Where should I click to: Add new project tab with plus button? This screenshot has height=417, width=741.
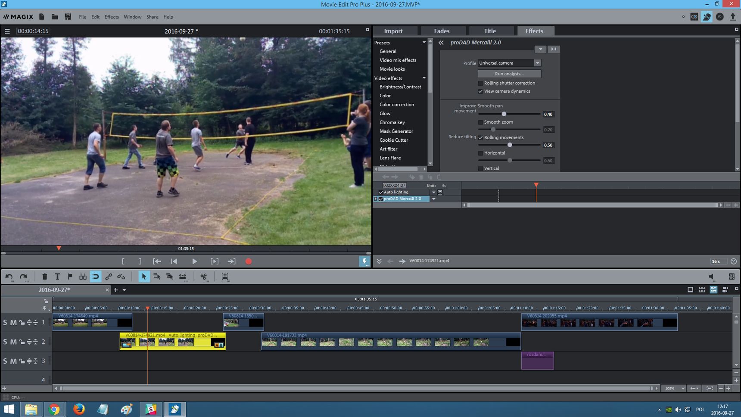[x=115, y=290]
